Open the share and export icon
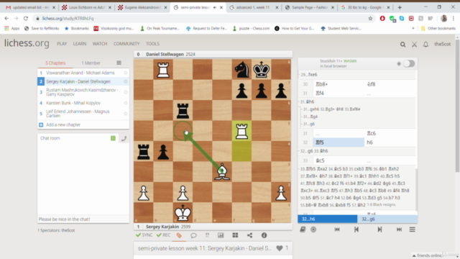 (249, 235)
